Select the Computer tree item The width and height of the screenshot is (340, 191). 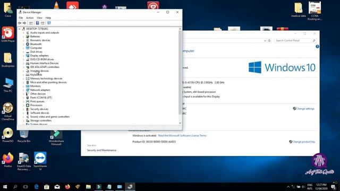point(36,48)
